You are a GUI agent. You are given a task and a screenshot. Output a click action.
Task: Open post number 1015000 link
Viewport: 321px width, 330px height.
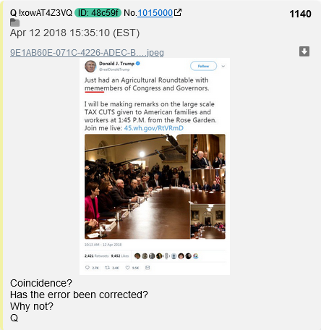[x=155, y=13]
